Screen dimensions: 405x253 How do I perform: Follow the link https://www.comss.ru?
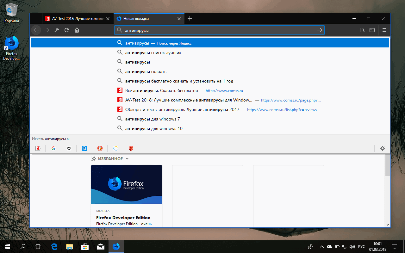pyautogui.click(x=224, y=90)
